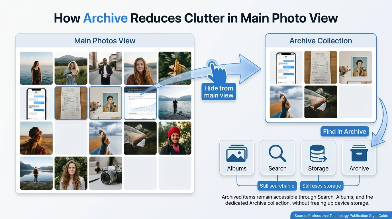Click the "Still uses storage" label
Screen dimensions: 392x219
click(x=322, y=186)
